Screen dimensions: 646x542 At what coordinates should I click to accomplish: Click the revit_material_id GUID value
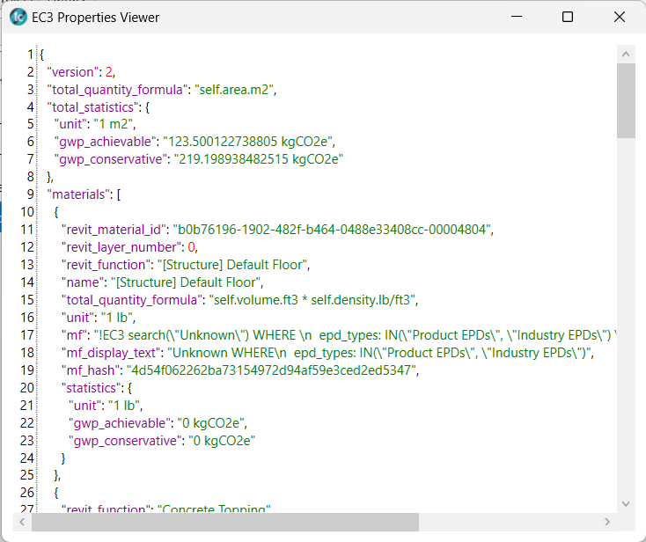(333, 230)
